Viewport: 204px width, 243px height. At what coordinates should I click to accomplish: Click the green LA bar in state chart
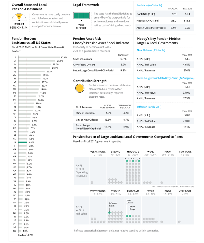(22, 142)
